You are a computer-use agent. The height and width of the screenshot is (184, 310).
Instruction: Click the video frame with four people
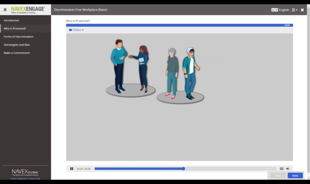180,97
